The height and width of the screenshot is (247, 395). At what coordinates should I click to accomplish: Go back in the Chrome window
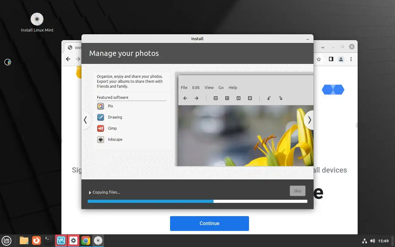coord(68,59)
